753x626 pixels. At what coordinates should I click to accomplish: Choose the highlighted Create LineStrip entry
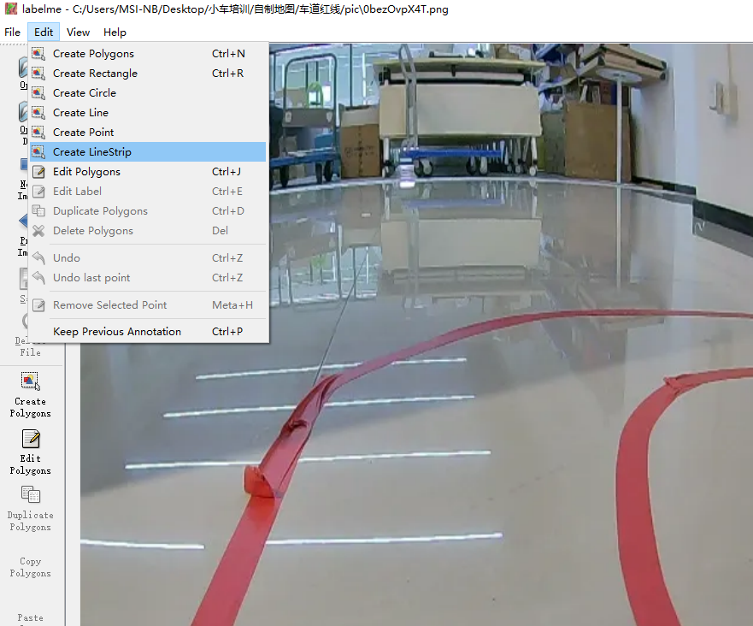[x=92, y=152]
